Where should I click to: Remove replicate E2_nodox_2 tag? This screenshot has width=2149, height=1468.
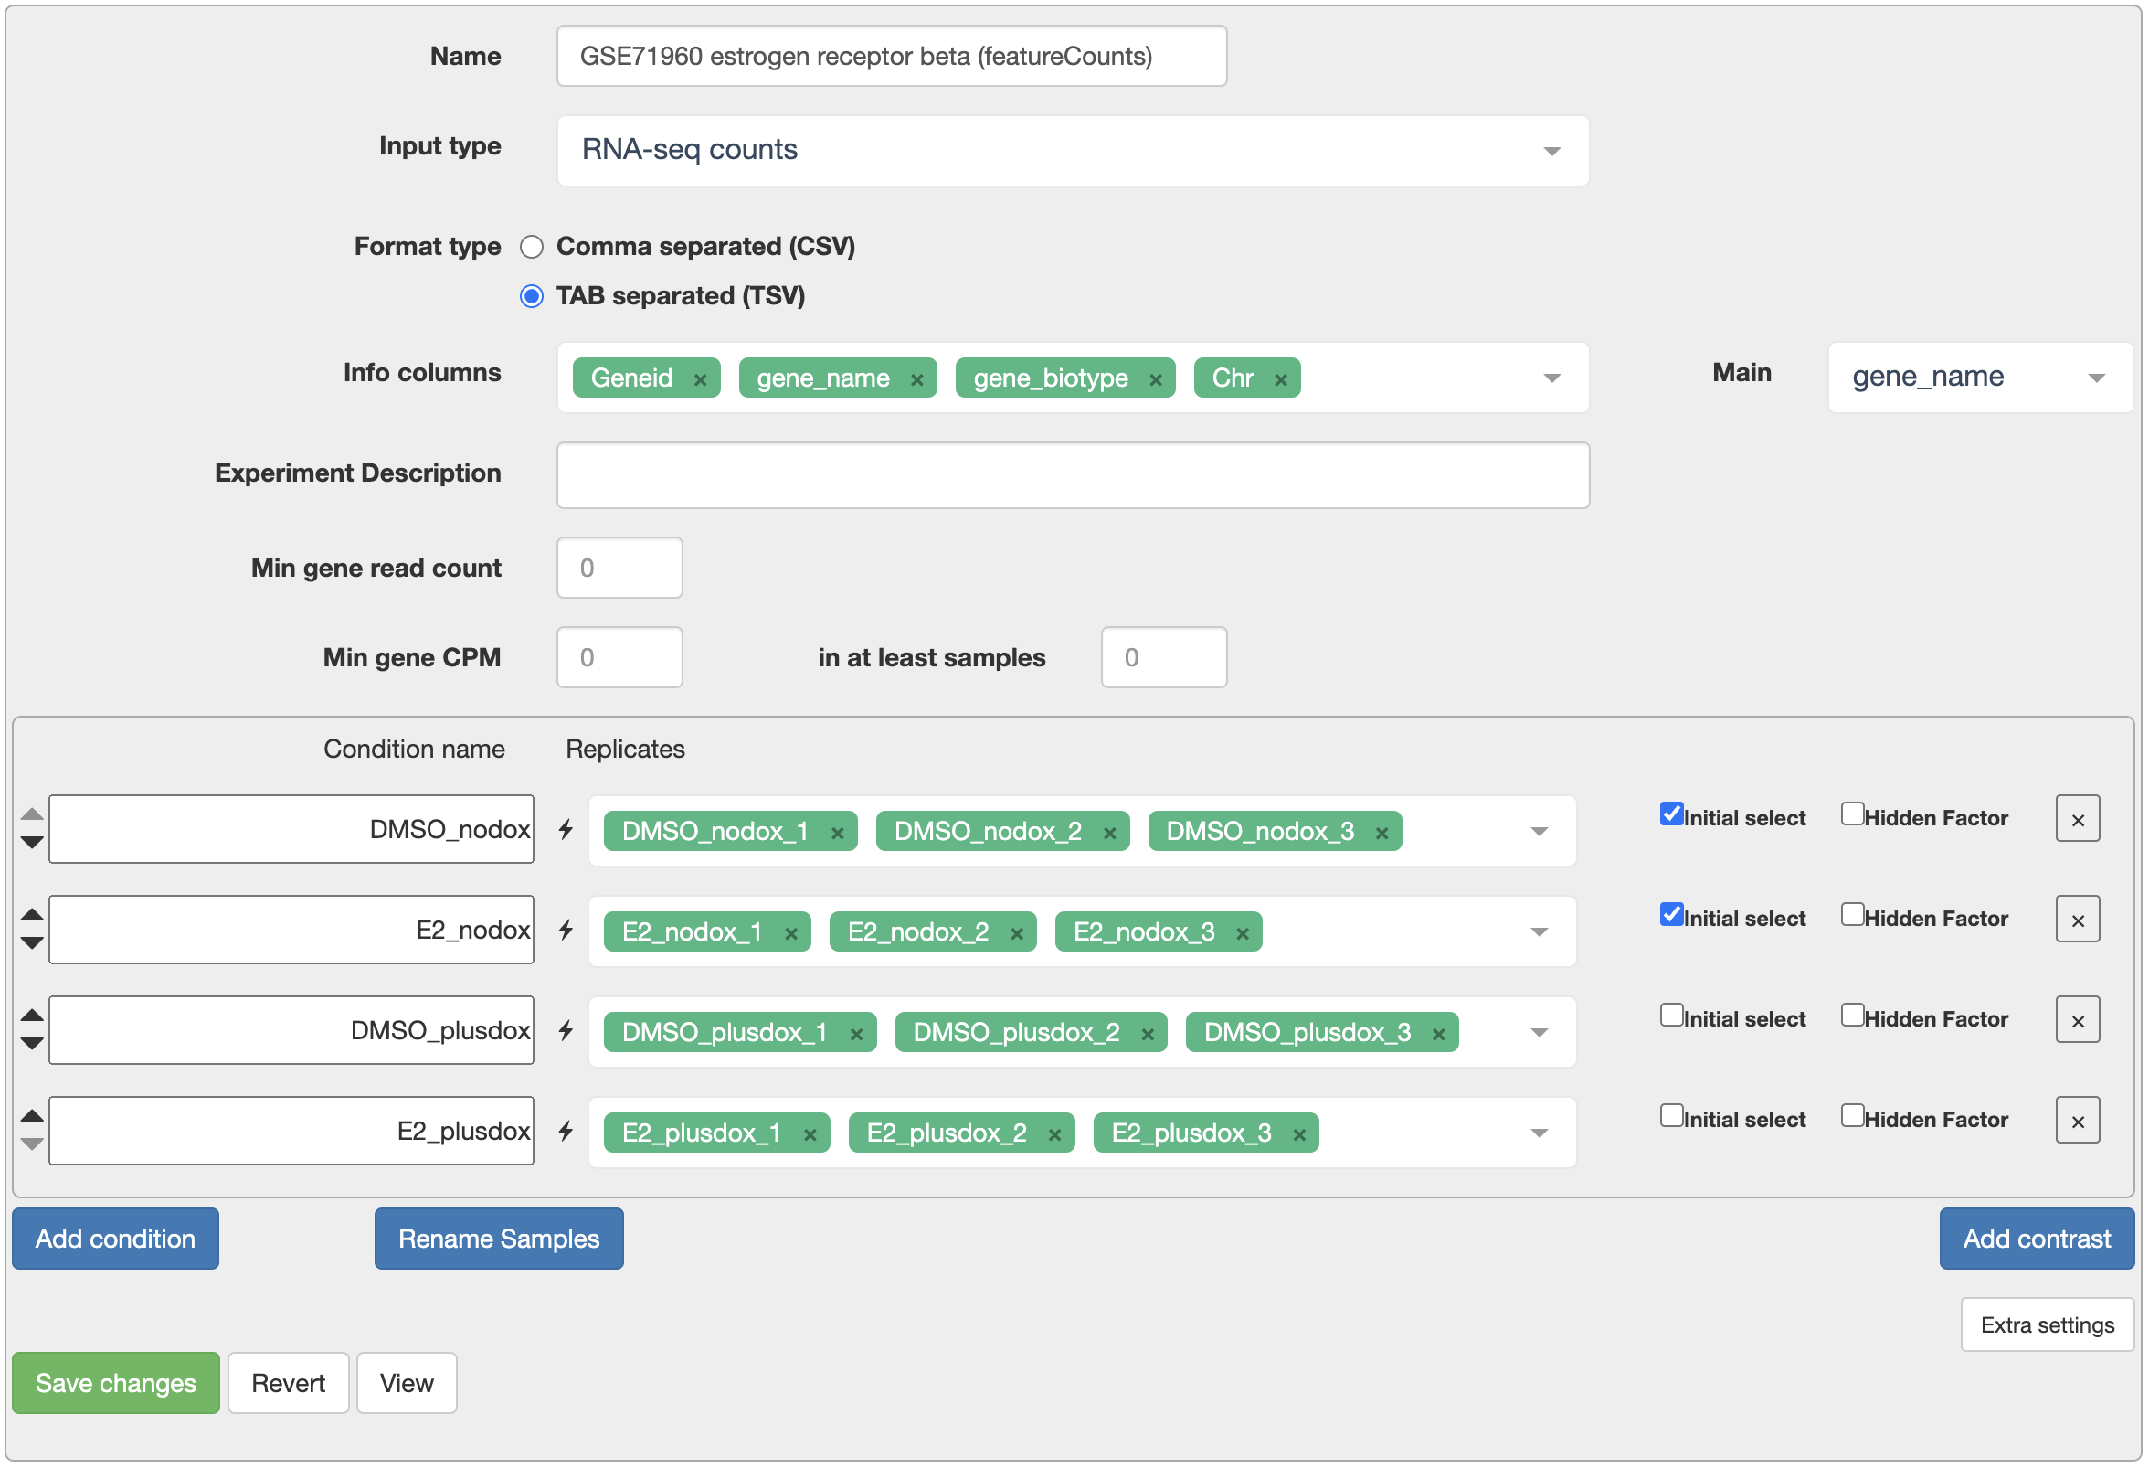click(1016, 933)
